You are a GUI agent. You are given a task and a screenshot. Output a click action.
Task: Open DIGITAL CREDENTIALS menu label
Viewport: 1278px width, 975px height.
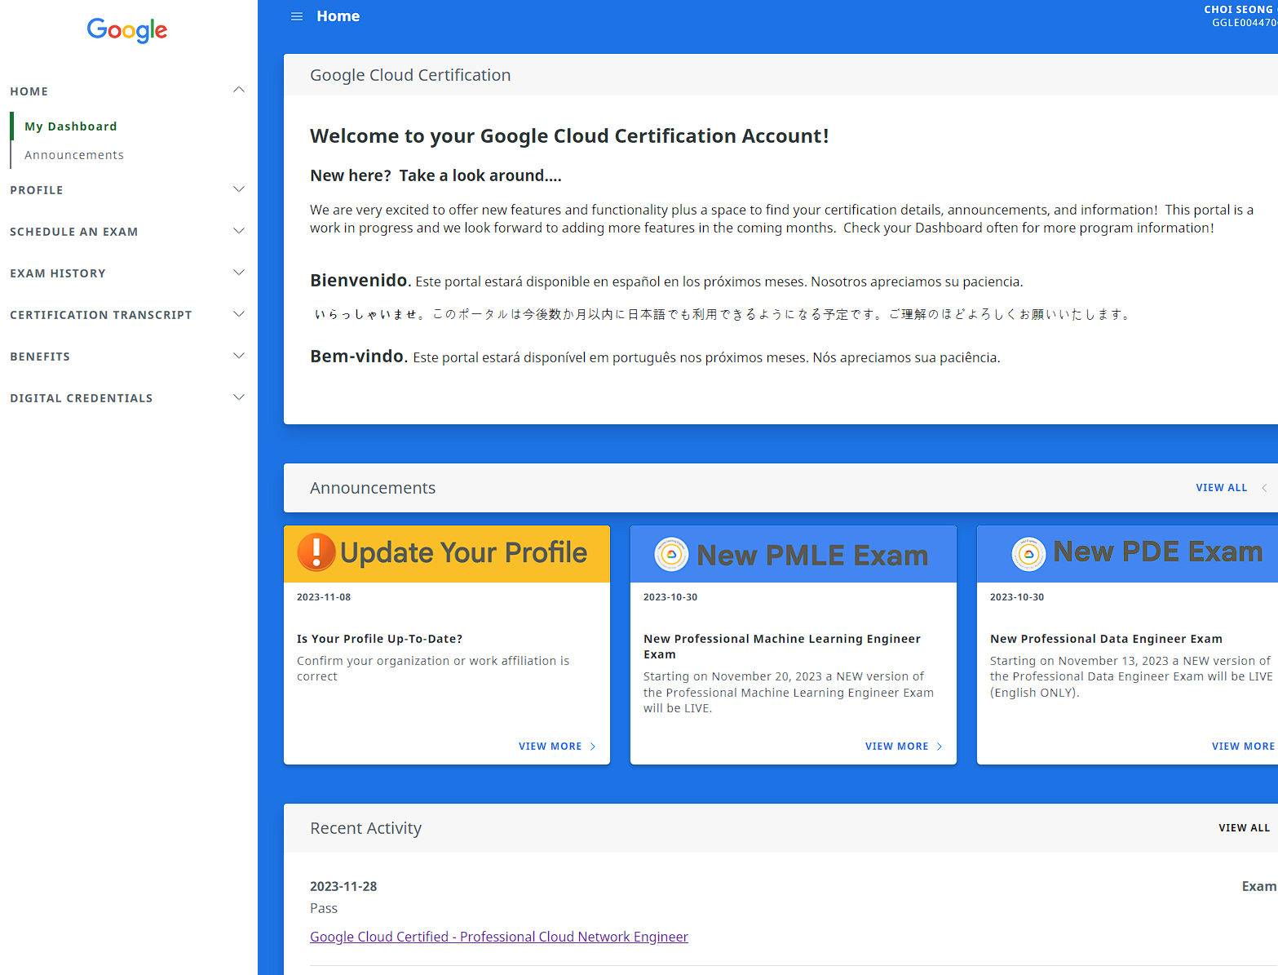point(82,398)
